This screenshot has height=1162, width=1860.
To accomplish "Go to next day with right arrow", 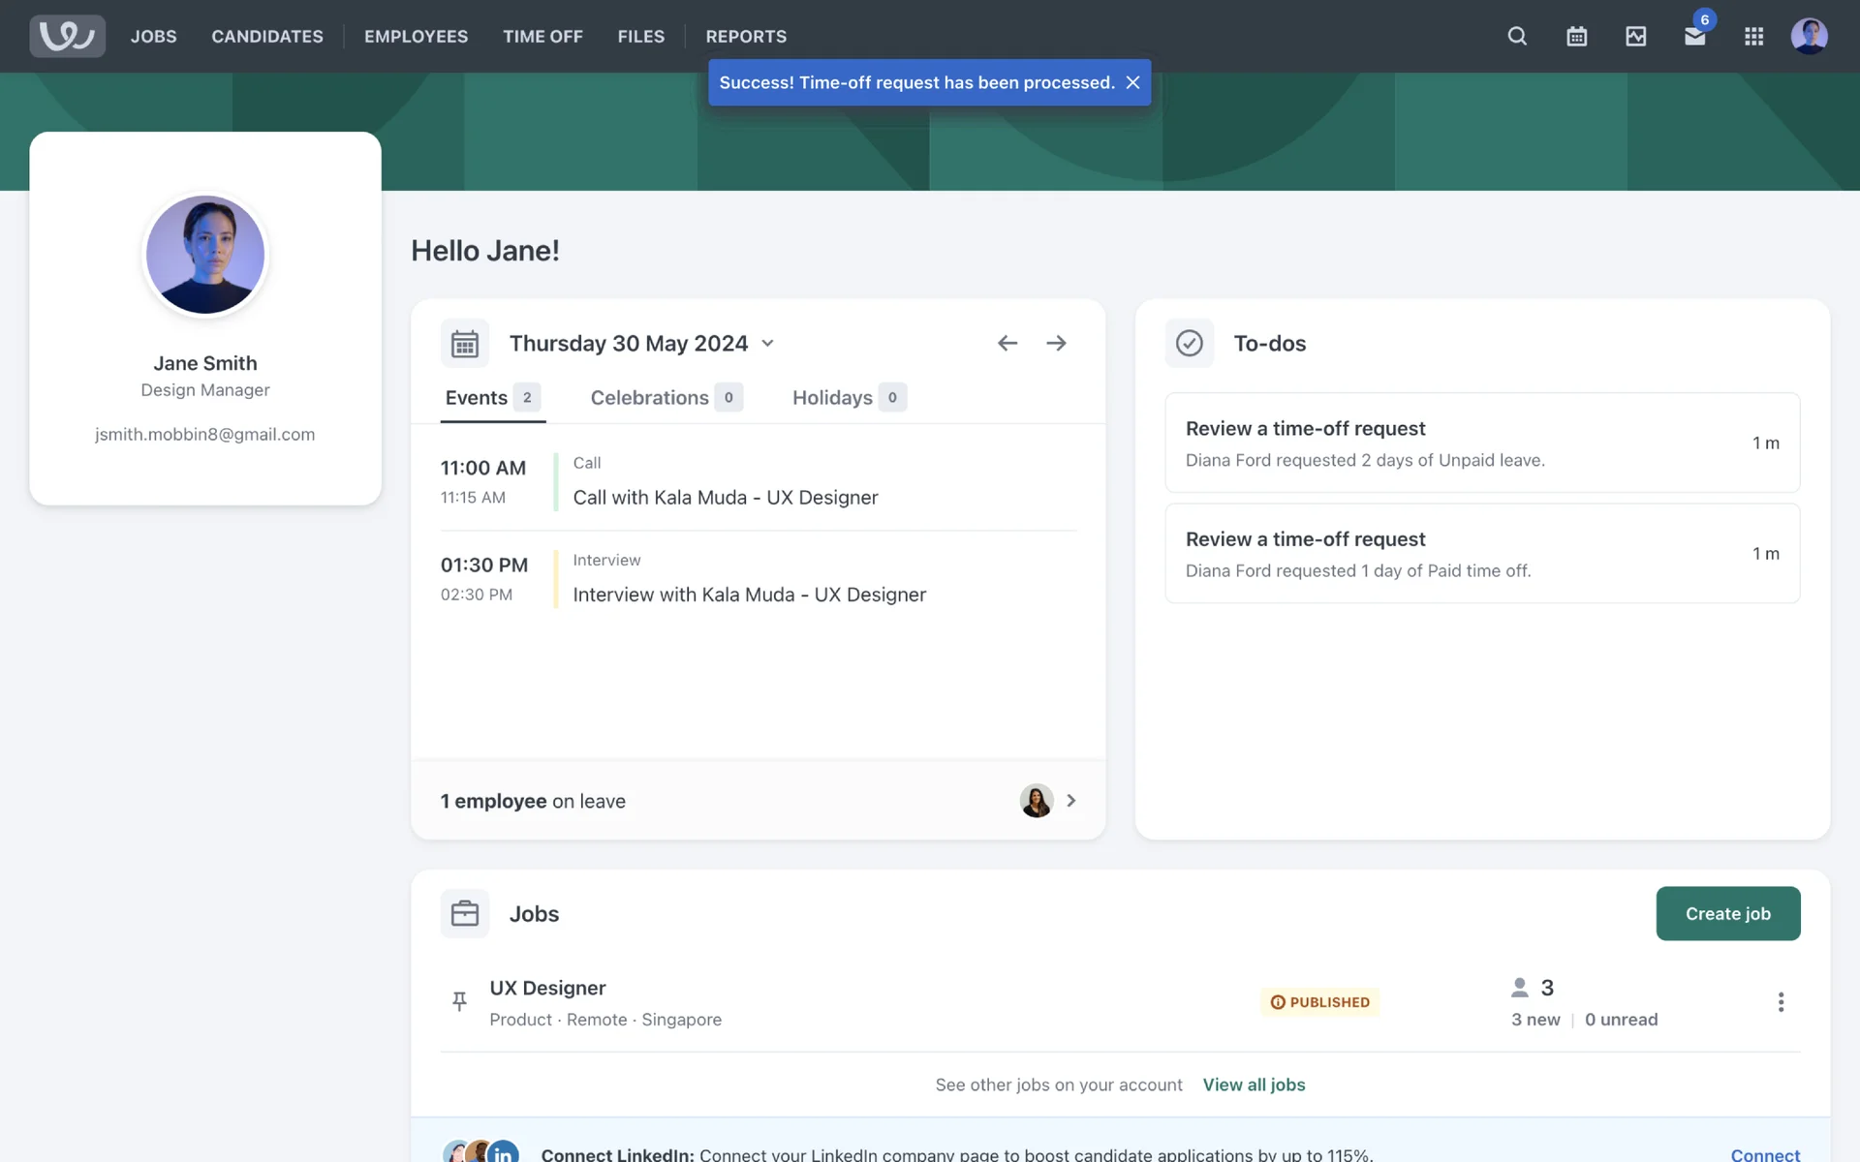I will coord(1056,343).
